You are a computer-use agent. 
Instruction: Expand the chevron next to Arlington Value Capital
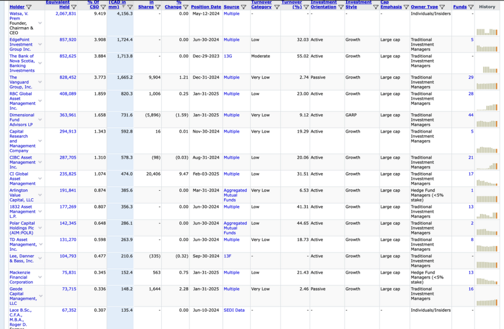(x=40, y=195)
